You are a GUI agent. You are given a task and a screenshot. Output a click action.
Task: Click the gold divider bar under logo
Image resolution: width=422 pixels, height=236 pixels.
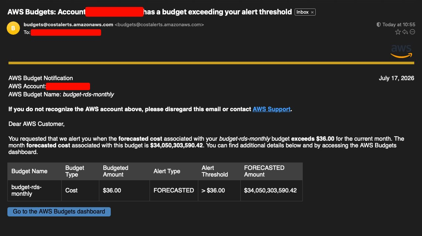coord(211,63)
